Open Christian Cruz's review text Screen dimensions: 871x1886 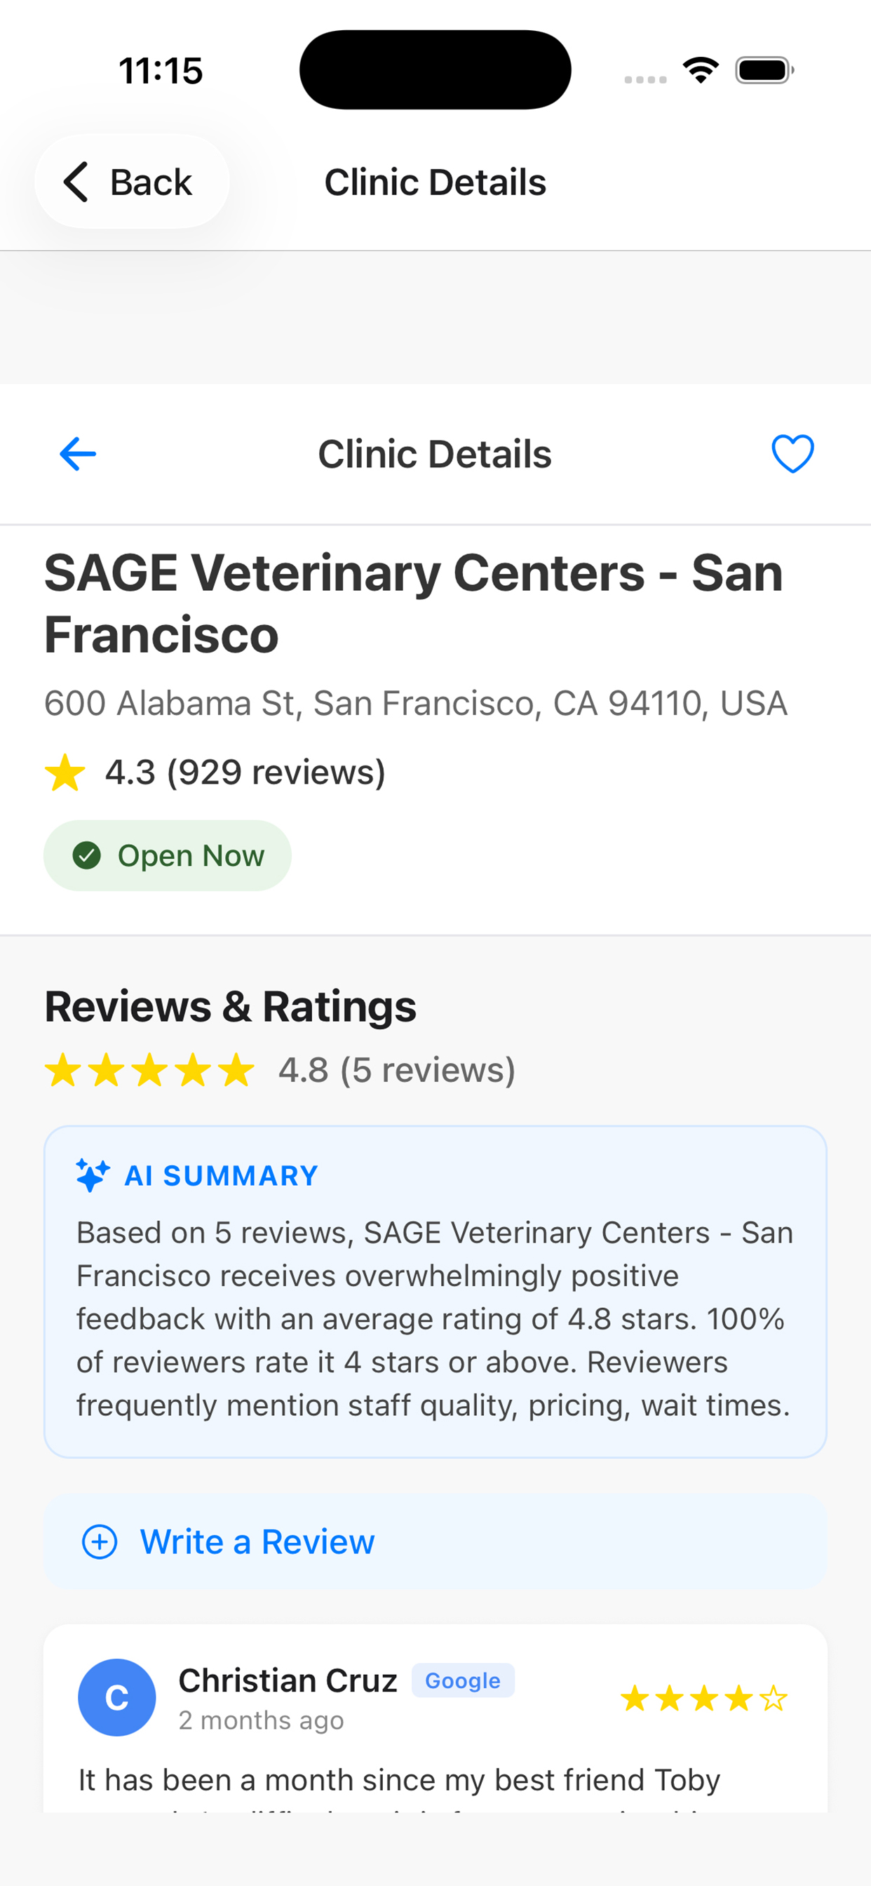[x=400, y=1781]
